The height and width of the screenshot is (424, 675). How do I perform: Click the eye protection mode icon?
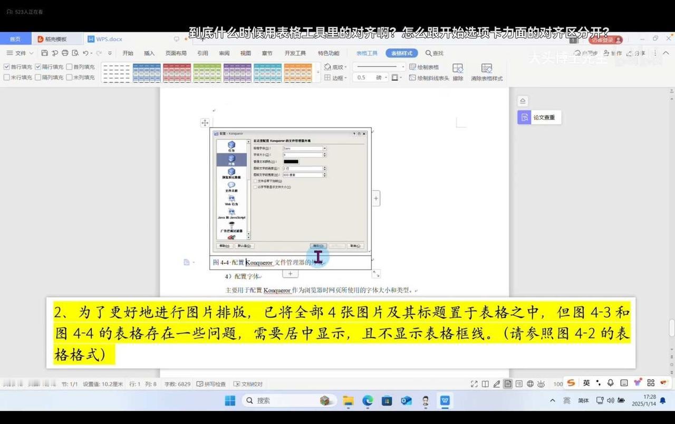541,384
